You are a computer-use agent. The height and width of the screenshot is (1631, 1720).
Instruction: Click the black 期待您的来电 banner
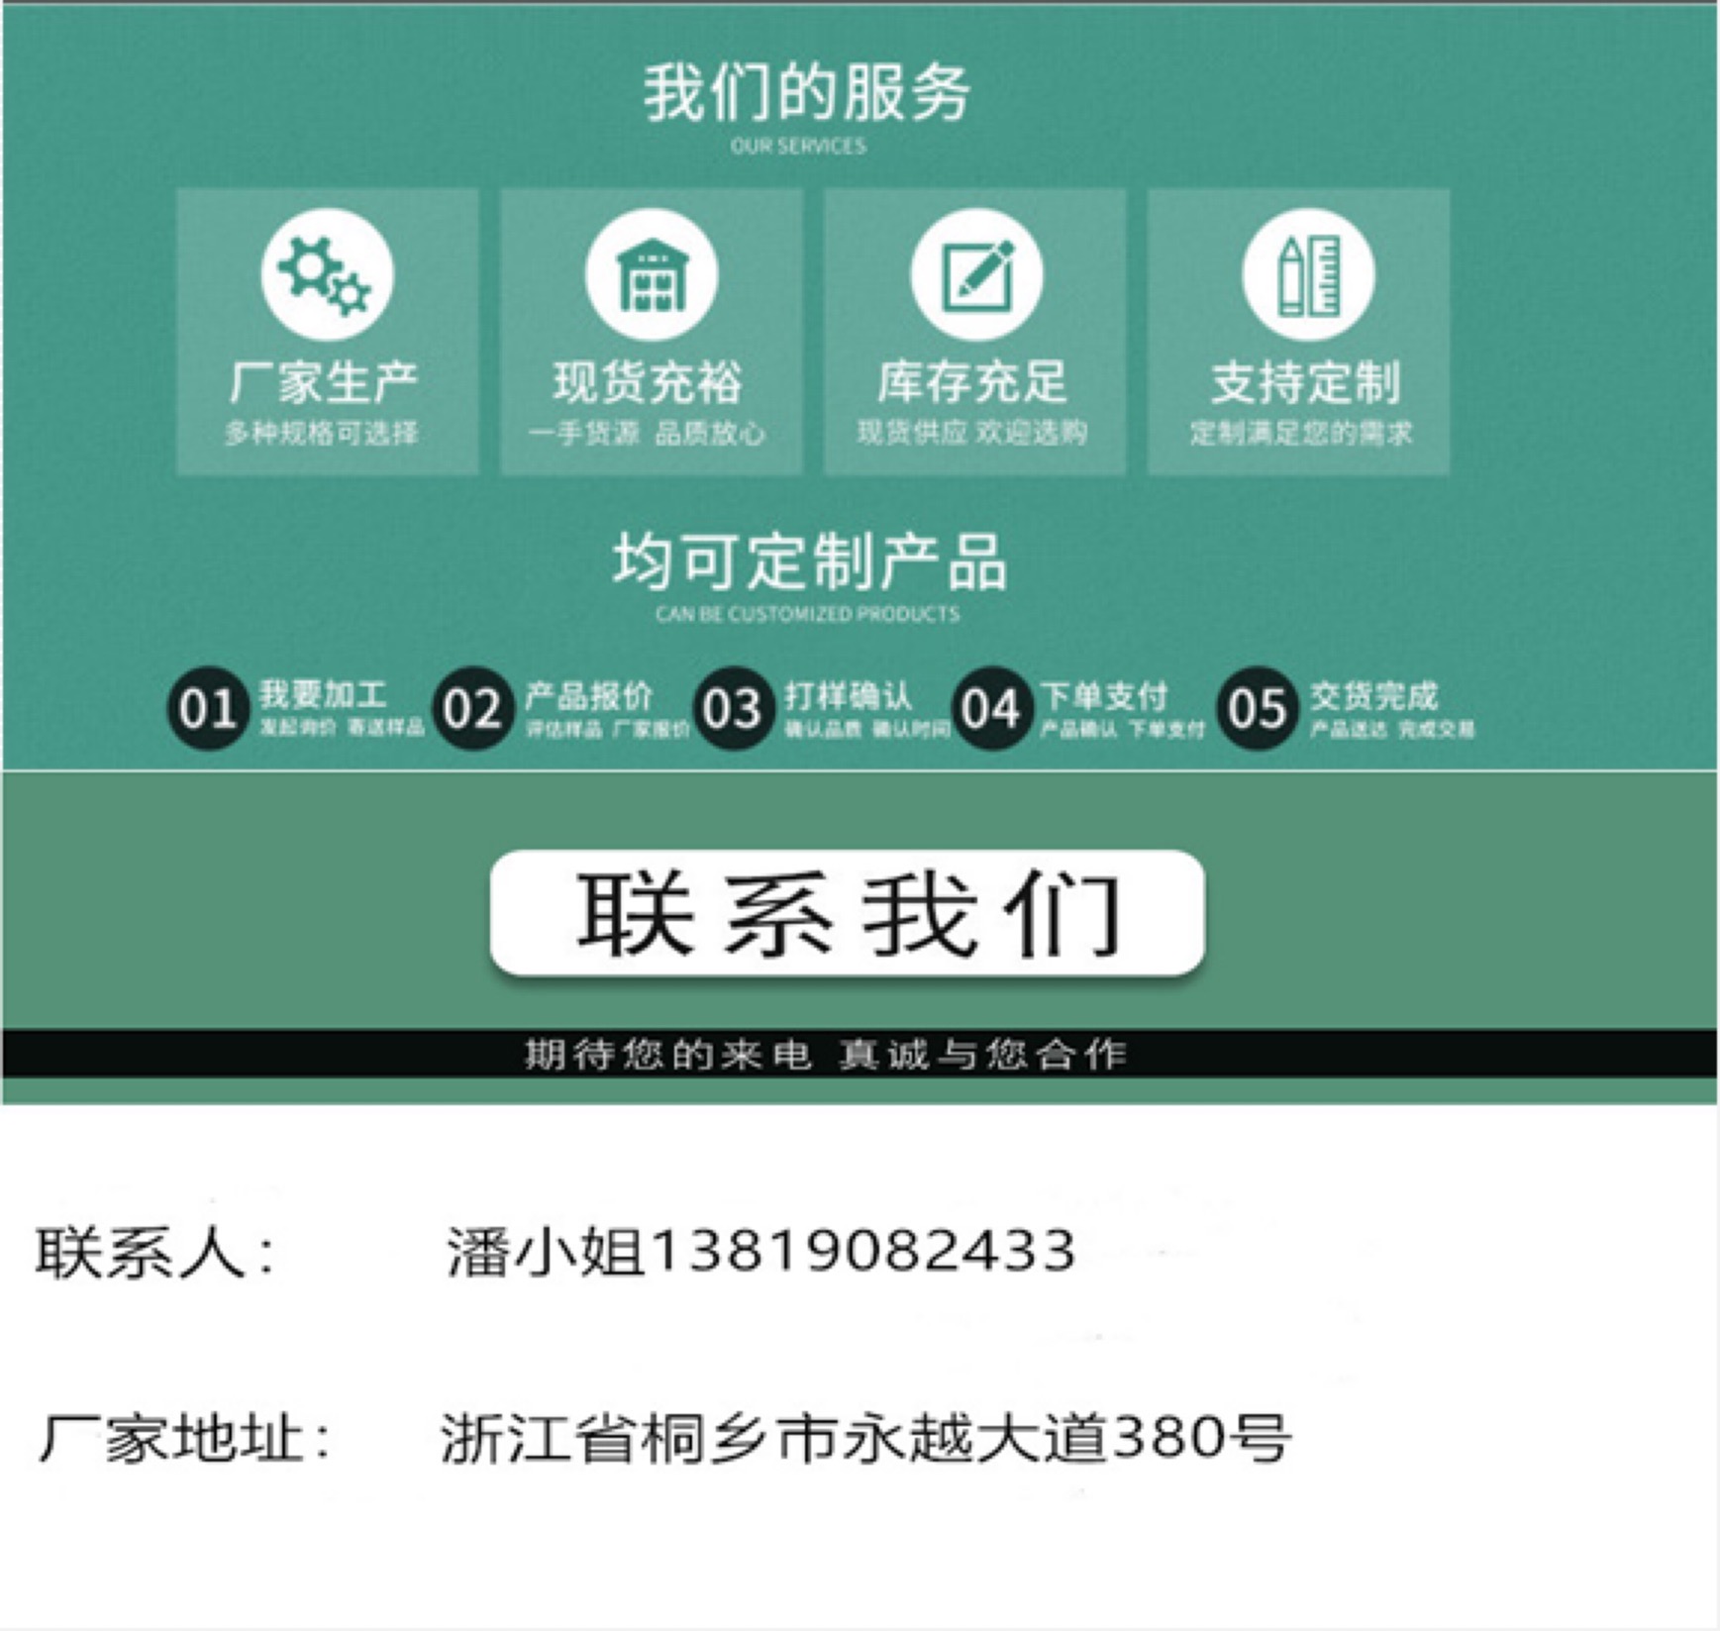[860, 1053]
